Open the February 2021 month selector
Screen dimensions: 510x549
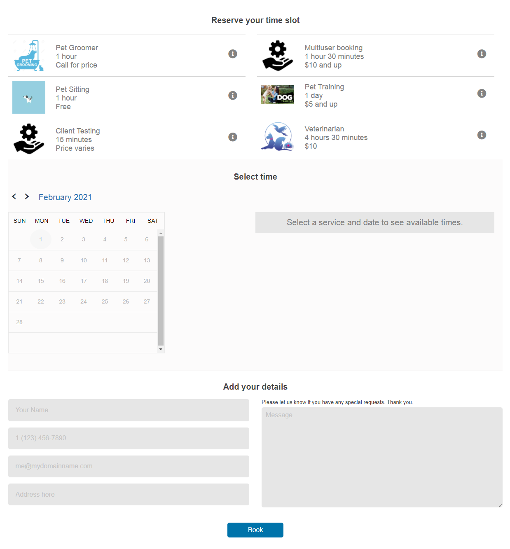tap(65, 197)
